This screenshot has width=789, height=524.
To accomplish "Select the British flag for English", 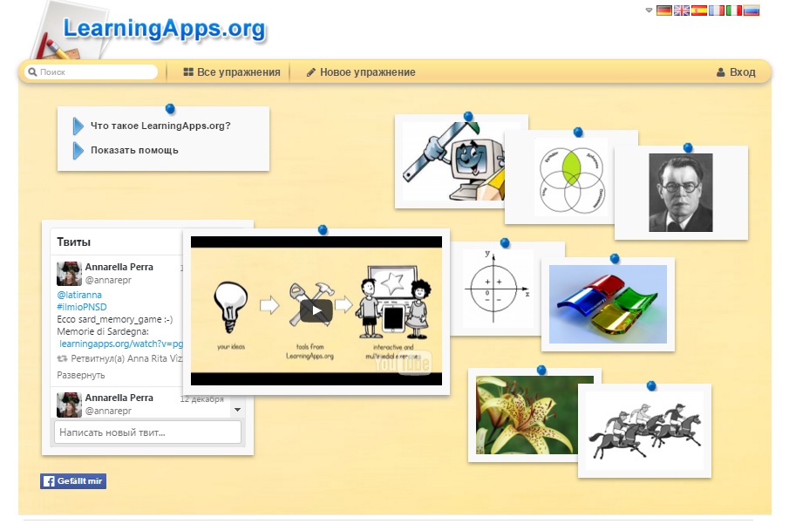I will click(x=682, y=10).
